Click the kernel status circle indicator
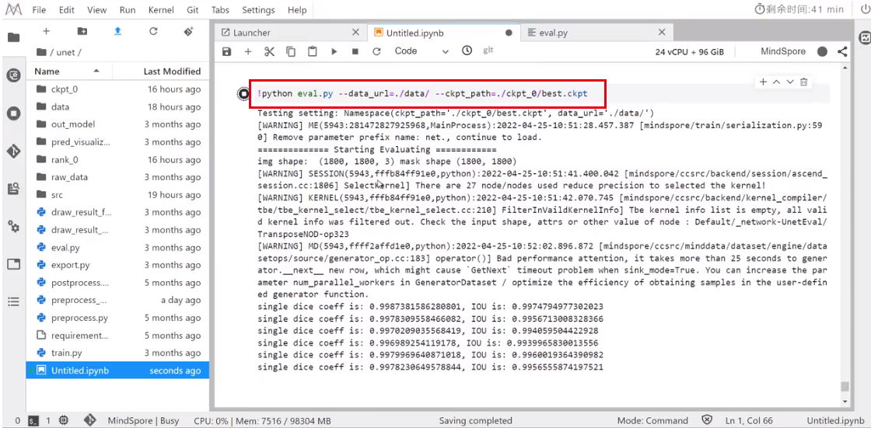 tap(822, 51)
